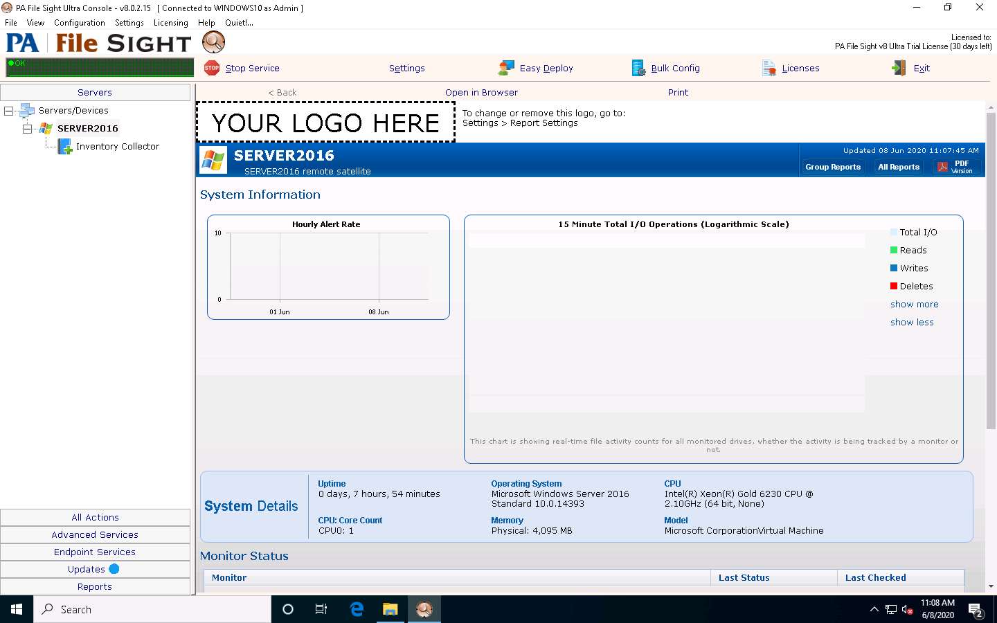Click the PDF Version icon
This screenshot has height=623, width=997.
942,167
